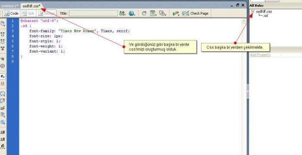Image resolution: width=302 pixels, height=155 pixels.
Task: Click the code editor scroll up arrow
Action: [x=244, y=21]
